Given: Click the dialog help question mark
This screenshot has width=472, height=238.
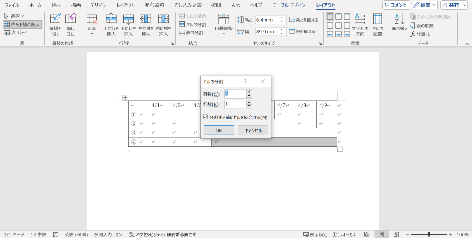Looking at the screenshot, I should click(x=245, y=81).
